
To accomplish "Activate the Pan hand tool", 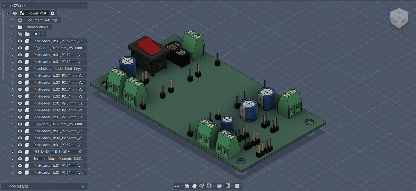I will [194, 186].
